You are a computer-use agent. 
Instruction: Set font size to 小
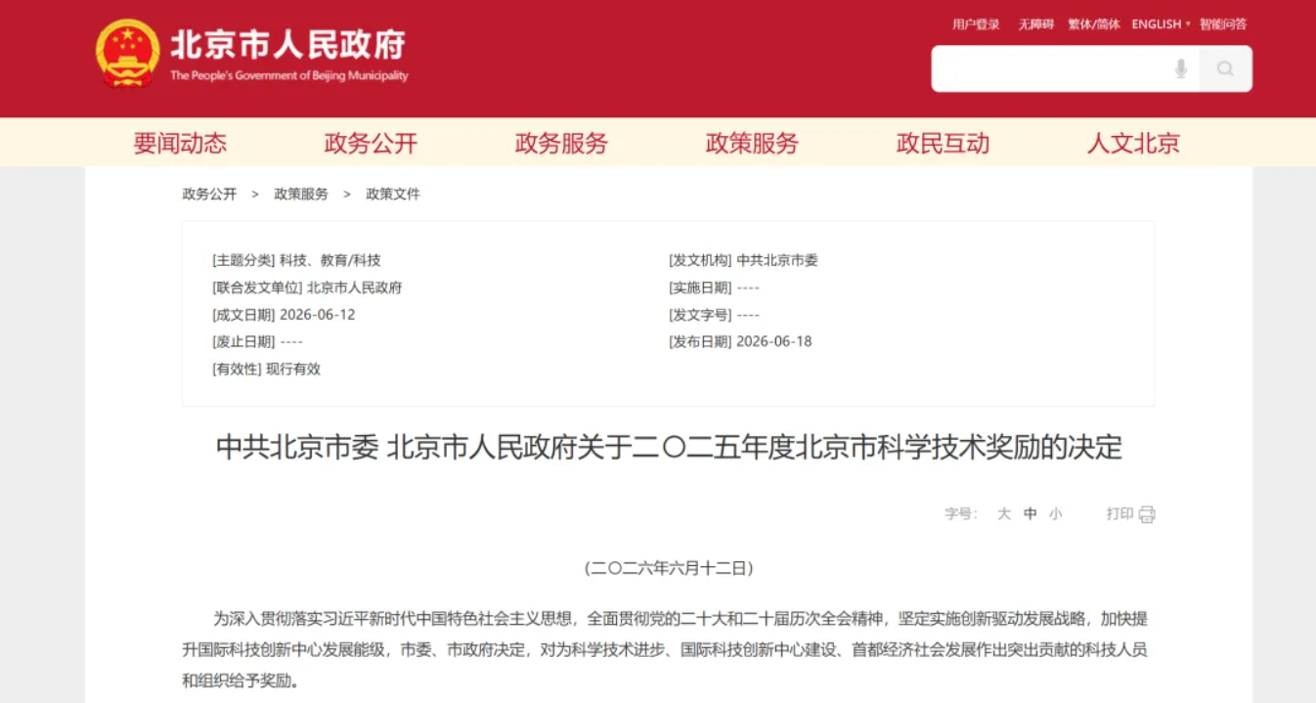[x=1056, y=513]
